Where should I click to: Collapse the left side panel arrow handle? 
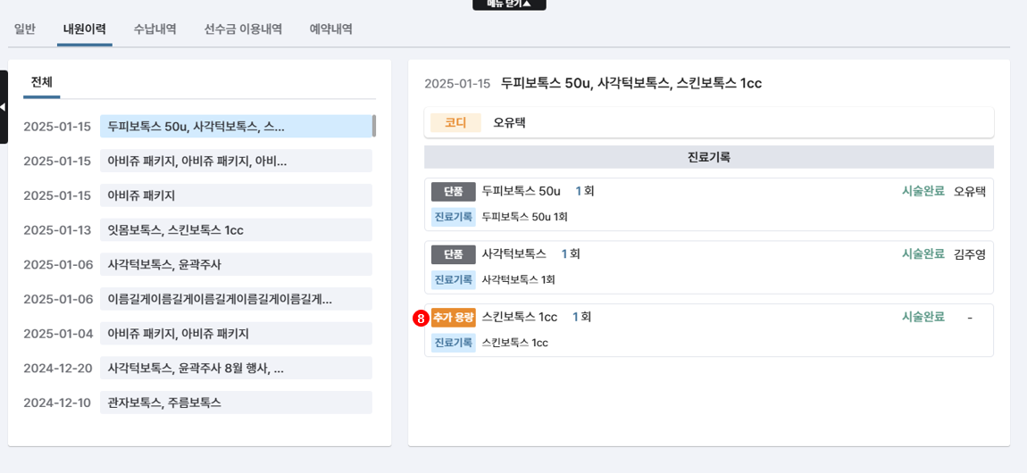click(x=4, y=107)
